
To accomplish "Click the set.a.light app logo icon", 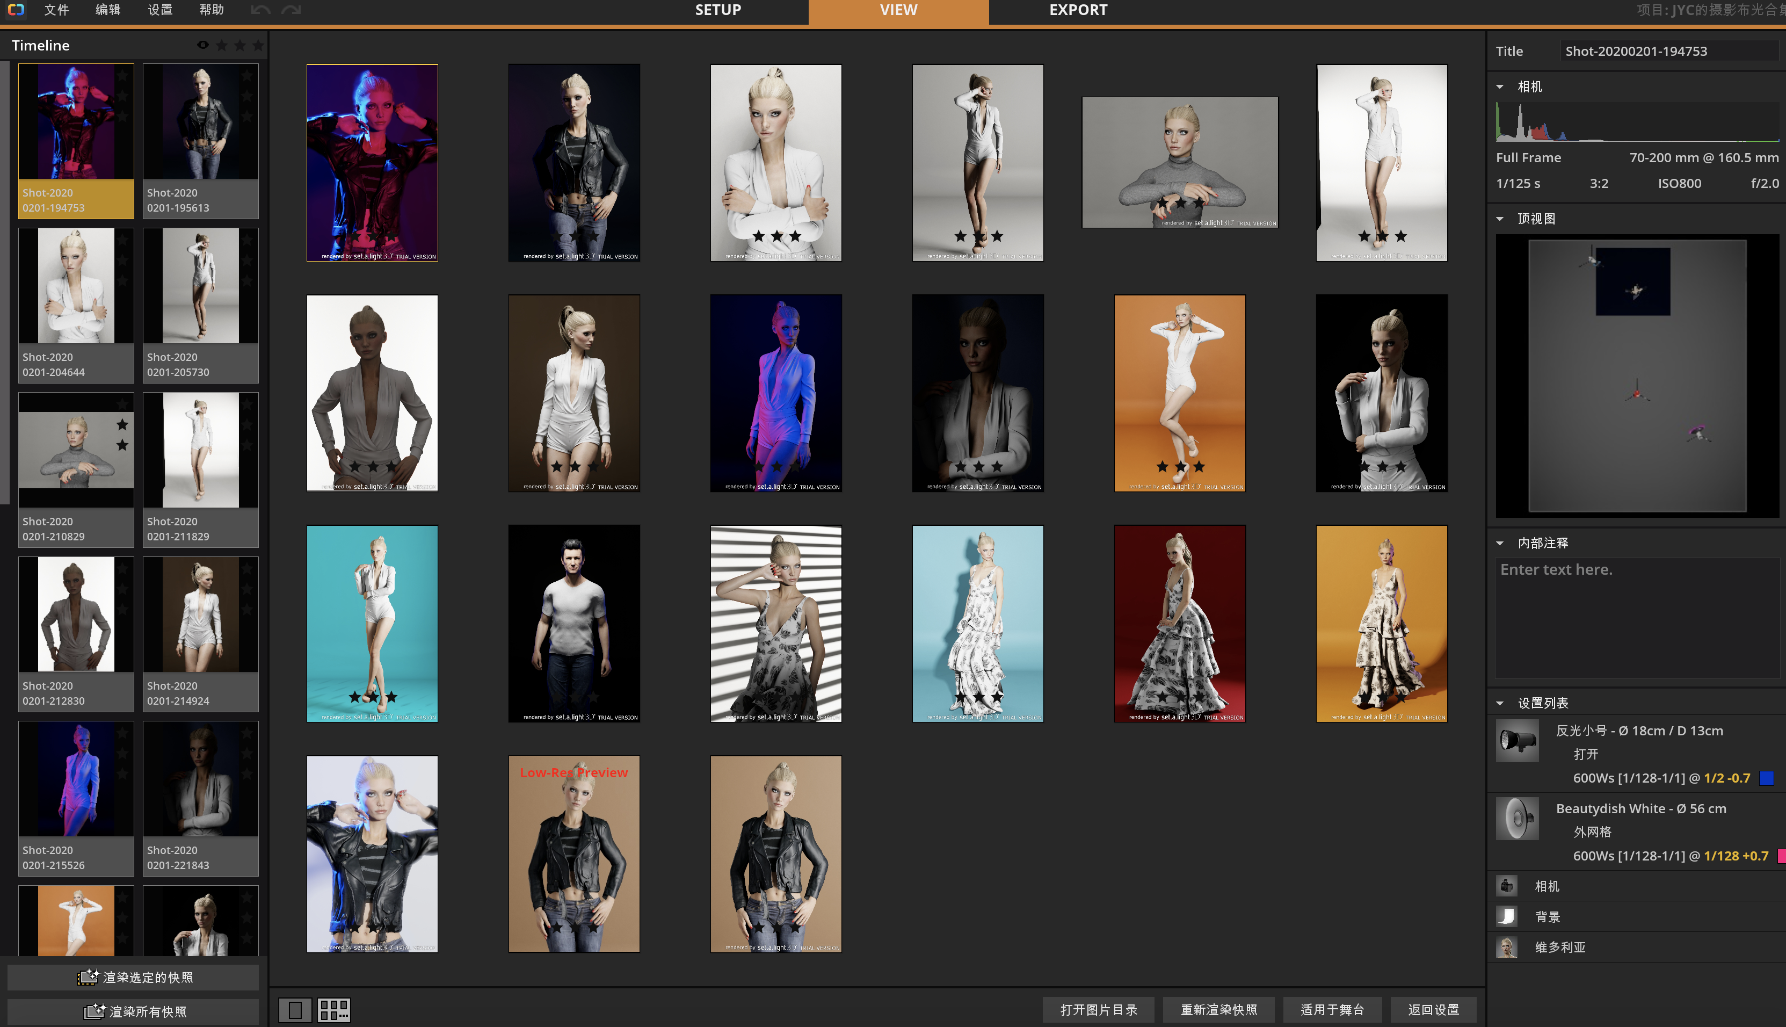I will point(16,10).
